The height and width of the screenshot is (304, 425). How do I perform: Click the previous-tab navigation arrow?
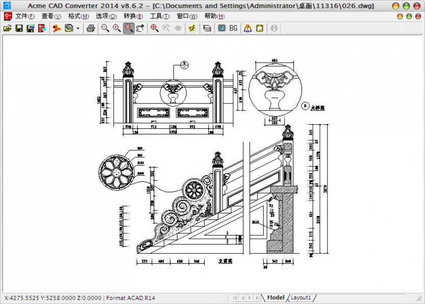[x=243, y=298]
